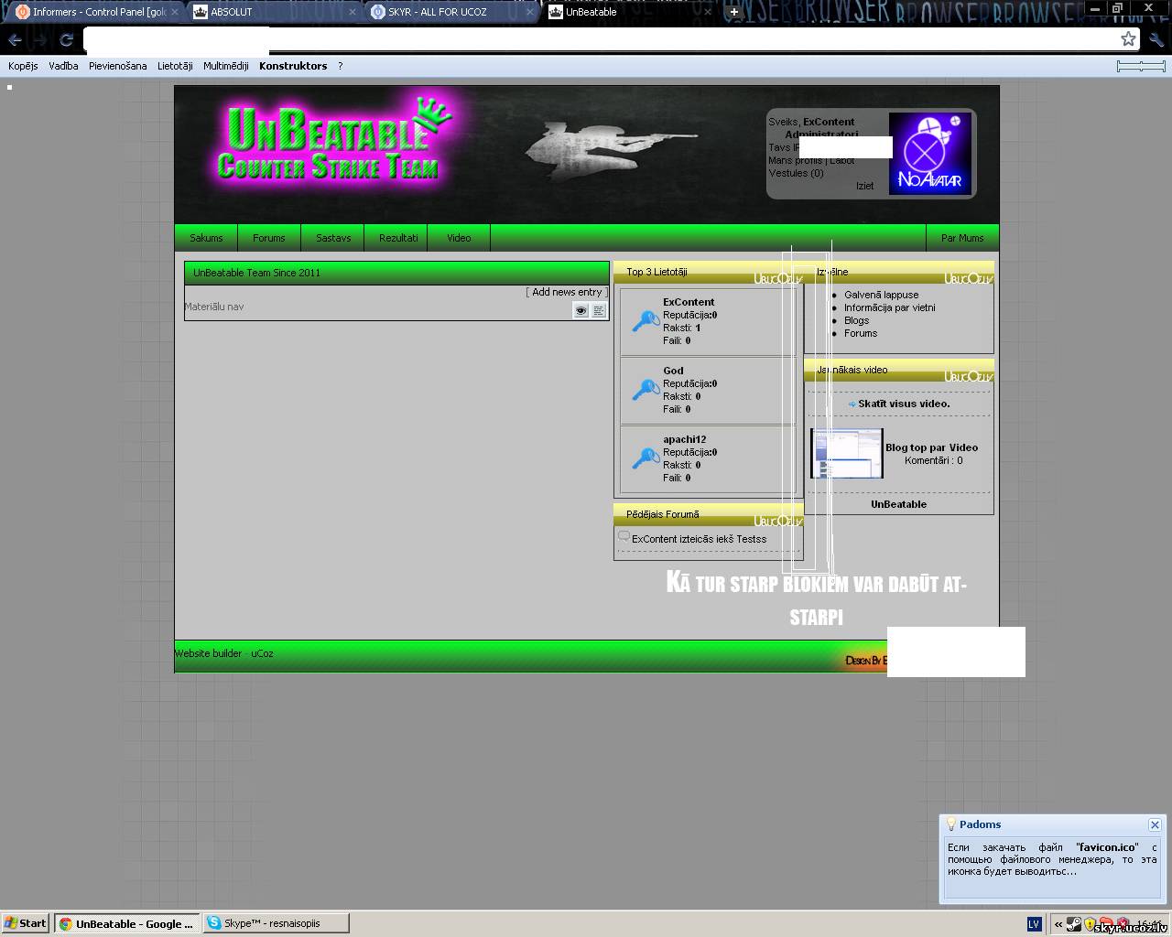Reload the page with refresh icon
1172x937 pixels.
point(66,39)
